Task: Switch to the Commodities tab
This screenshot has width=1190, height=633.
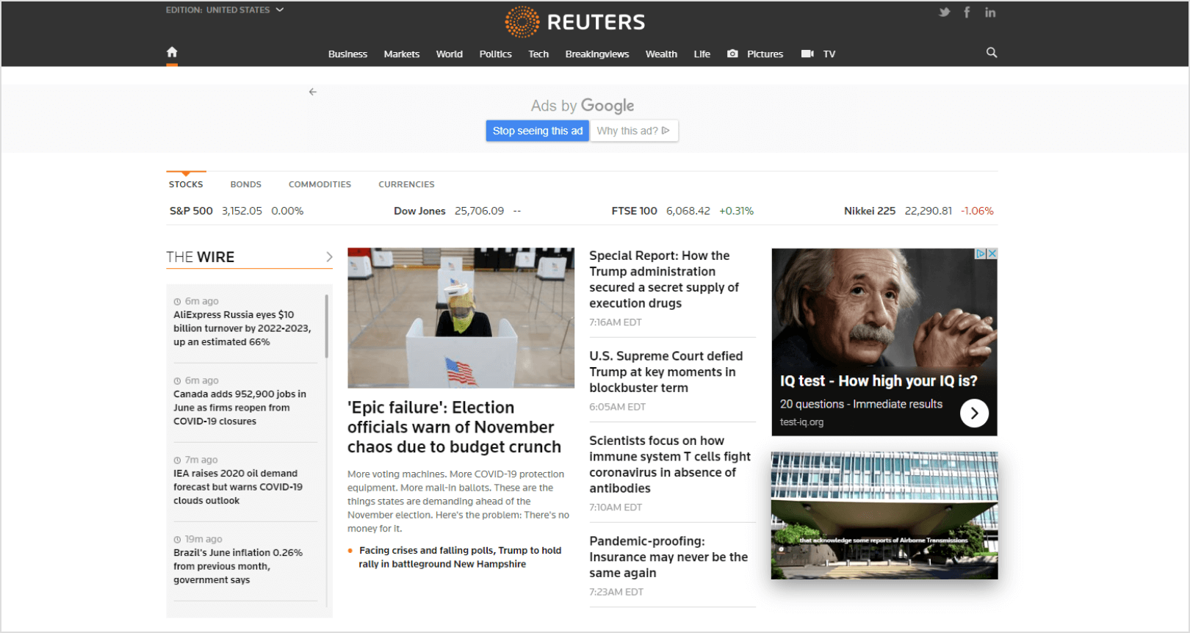Action: [x=320, y=184]
